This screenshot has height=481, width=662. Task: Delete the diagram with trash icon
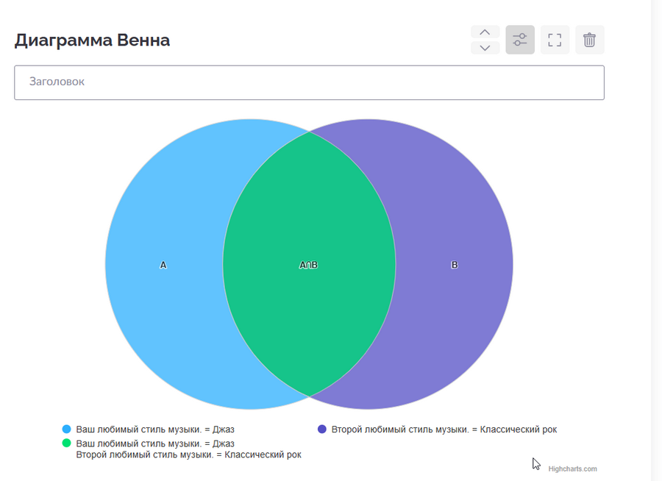pos(589,40)
